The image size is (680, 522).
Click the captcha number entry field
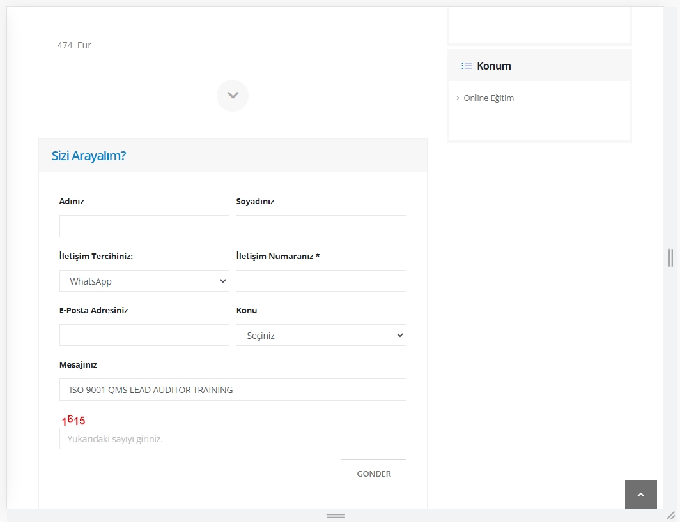click(x=233, y=439)
